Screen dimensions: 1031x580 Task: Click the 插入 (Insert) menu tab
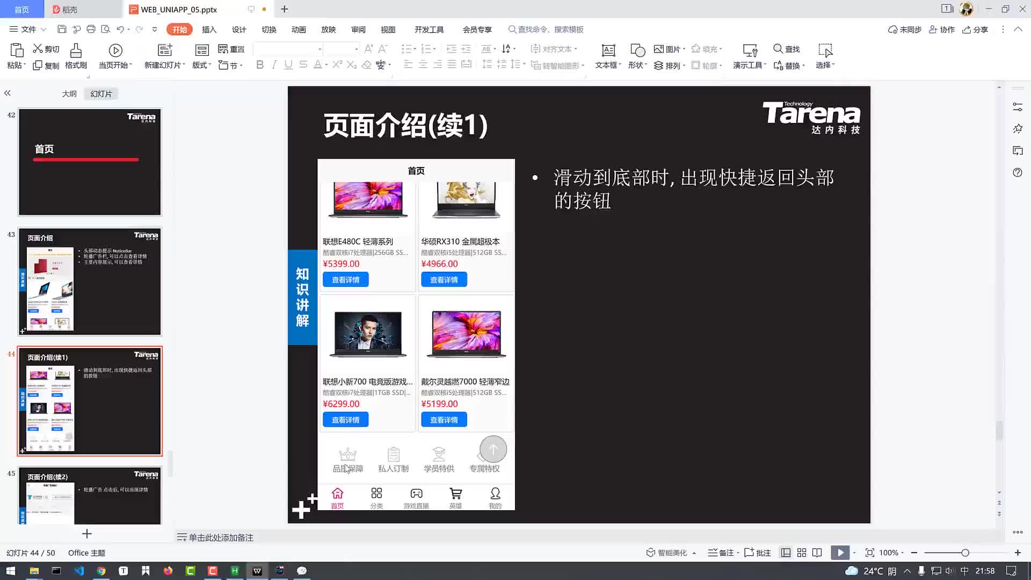(x=209, y=29)
